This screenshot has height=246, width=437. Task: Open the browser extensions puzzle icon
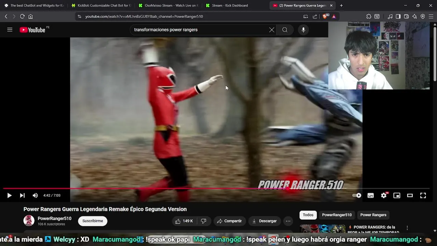(369, 16)
